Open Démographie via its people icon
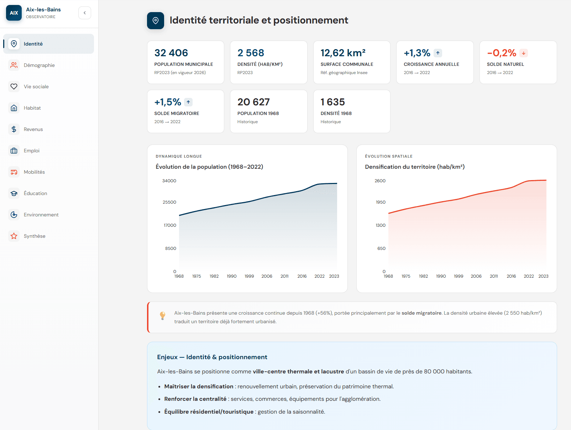The width and height of the screenshot is (571, 430). tap(14, 65)
